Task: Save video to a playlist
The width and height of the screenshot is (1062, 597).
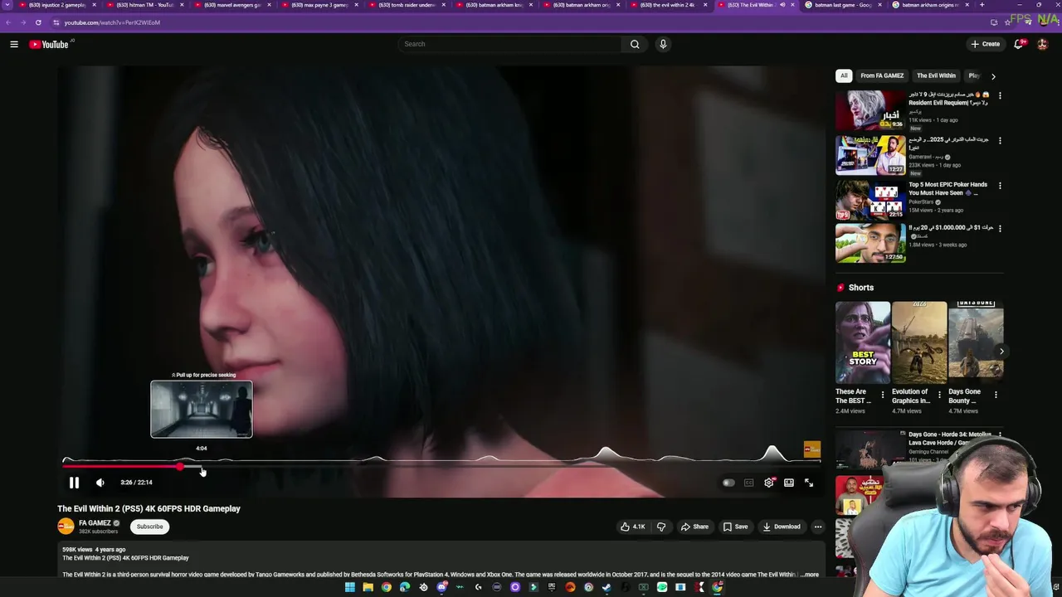Action: [x=736, y=527]
